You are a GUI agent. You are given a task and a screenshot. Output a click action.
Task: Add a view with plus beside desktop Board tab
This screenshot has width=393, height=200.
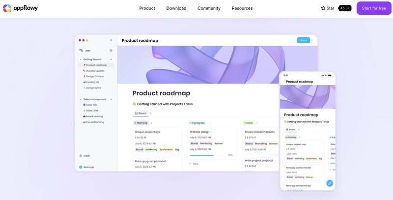click(151, 114)
